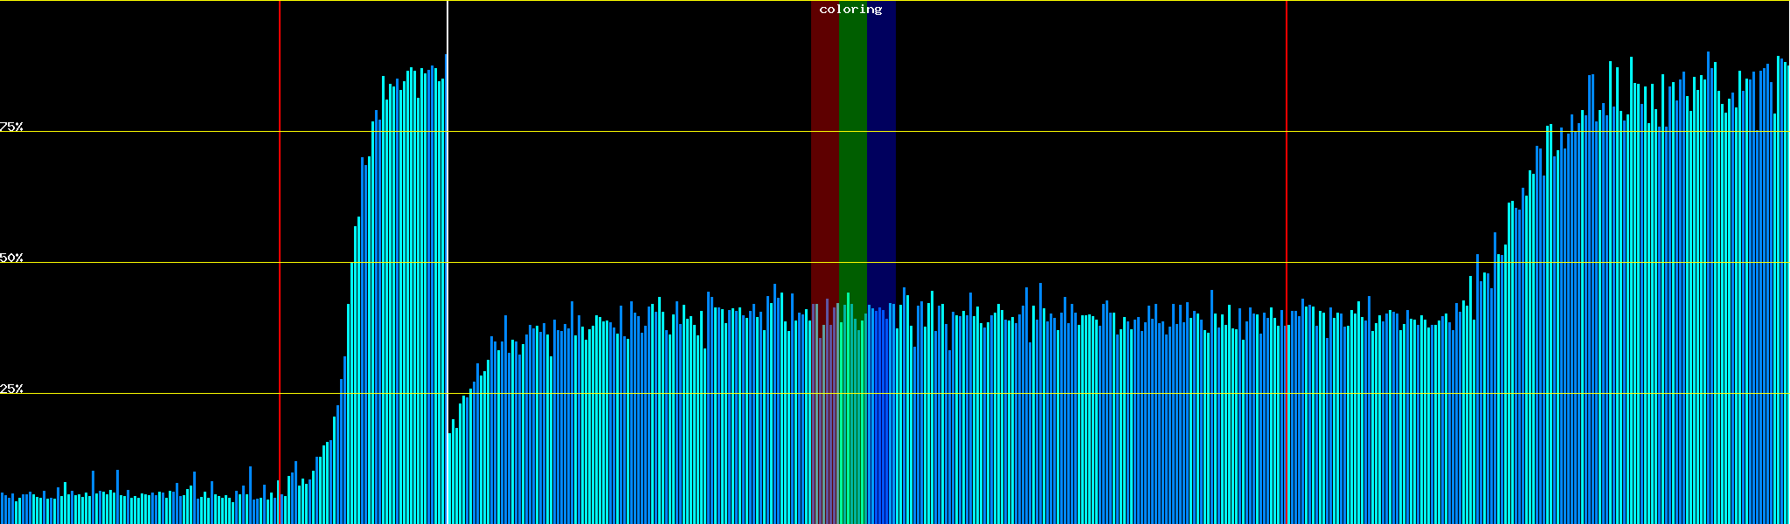Click the bars inside the blue band
1790x524 pixels.
point(881,419)
